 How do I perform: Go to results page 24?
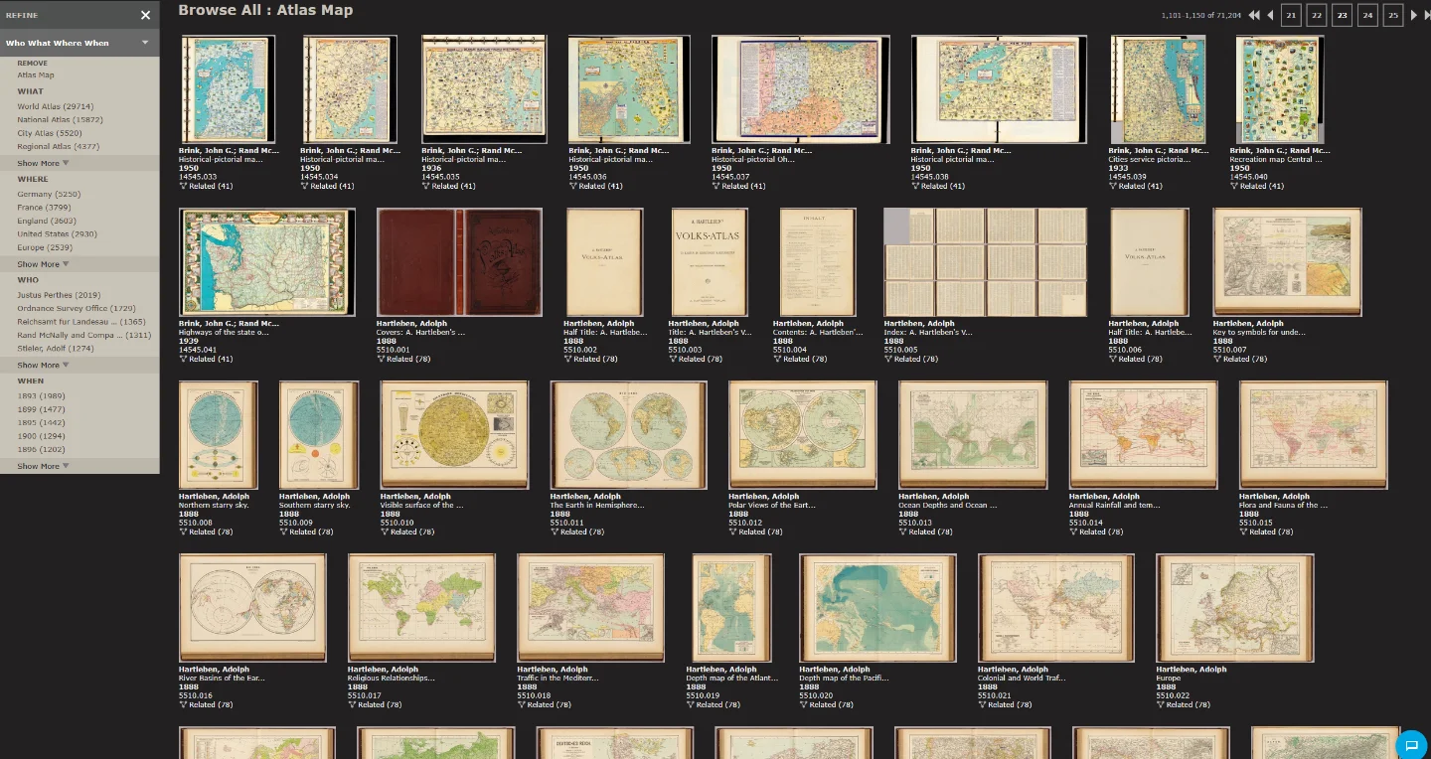click(1368, 15)
